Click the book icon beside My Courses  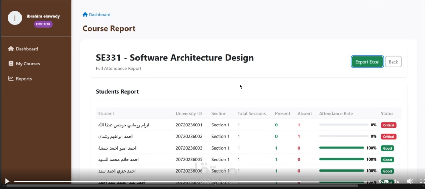pos(11,64)
